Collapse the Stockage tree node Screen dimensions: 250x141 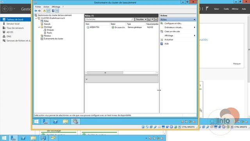coord(39,27)
